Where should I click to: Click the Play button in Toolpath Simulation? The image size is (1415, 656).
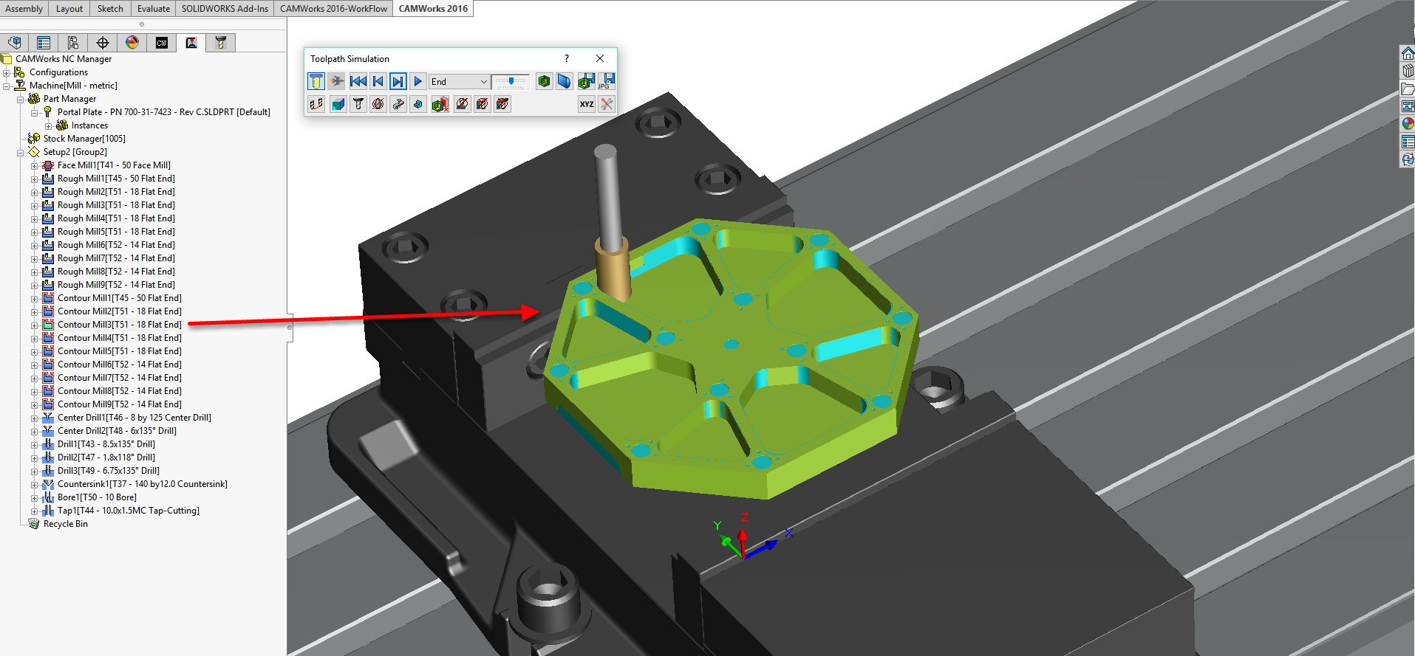417,81
